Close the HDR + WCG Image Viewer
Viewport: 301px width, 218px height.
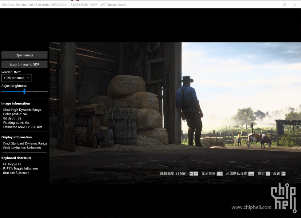295,5
